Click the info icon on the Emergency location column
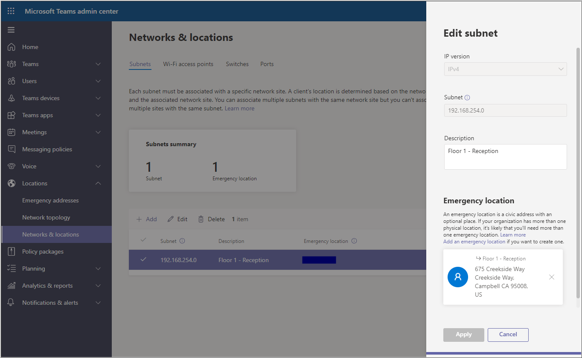 (354, 241)
